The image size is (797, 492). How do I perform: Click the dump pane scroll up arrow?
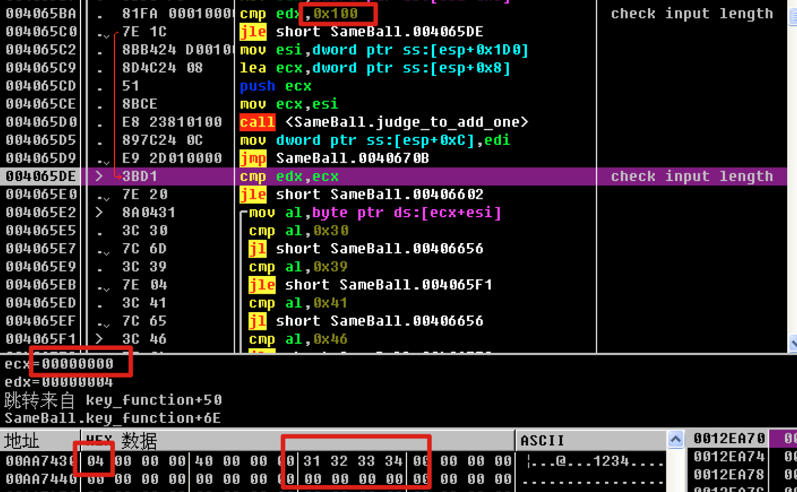[x=676, y=440]
